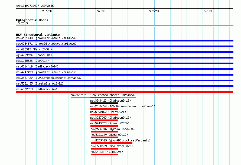
Task: Click the blue bar for nsv428313
Action: click(125, 52)
